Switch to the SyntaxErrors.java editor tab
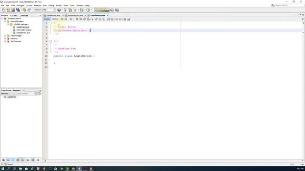Screen dimensions: 305x171 53,15
